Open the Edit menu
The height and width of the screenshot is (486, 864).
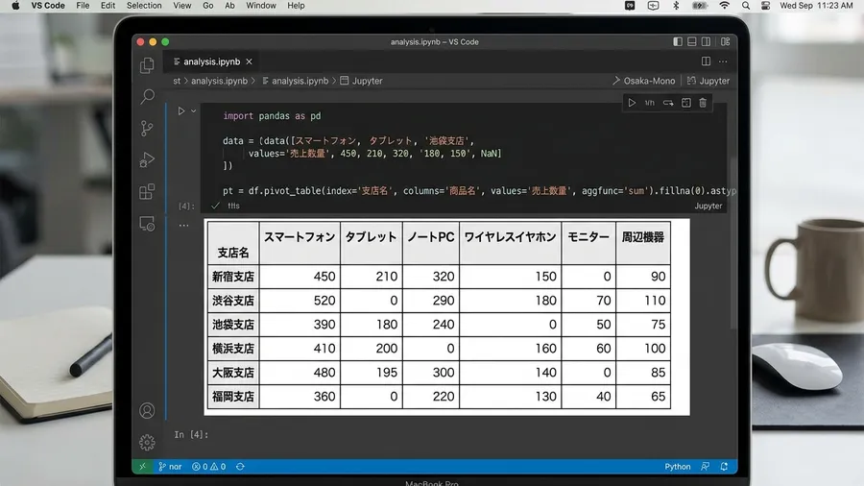coord(108,6)
